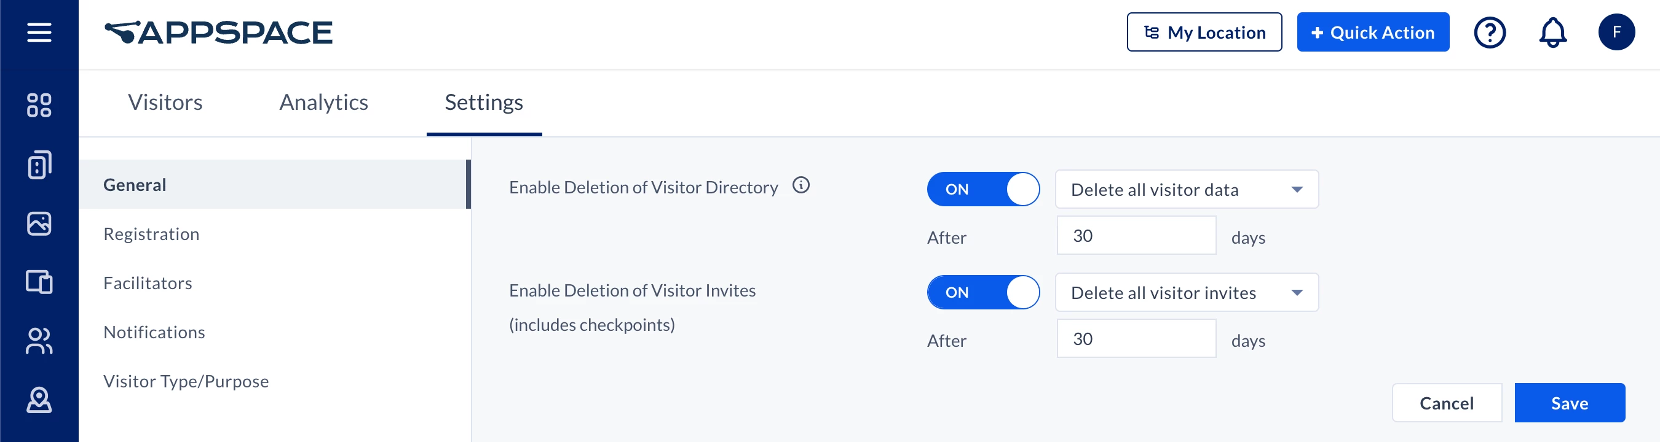Open the hamburger navigation menu

click(x=39, y=32)
